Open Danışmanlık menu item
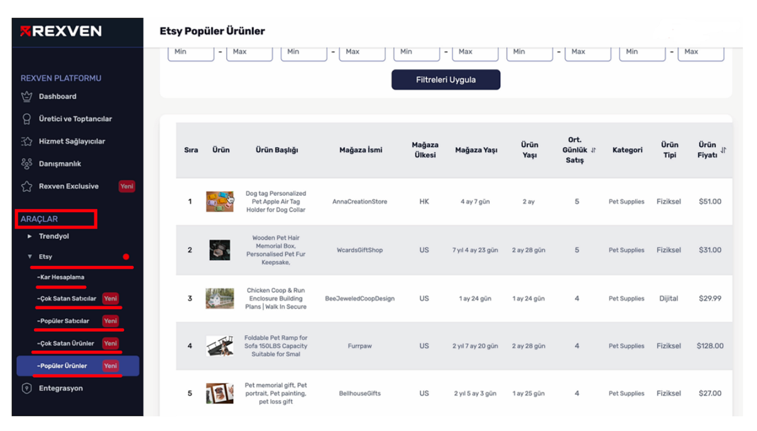The width and height of the screenshot is (757, 431). point(60,164)
